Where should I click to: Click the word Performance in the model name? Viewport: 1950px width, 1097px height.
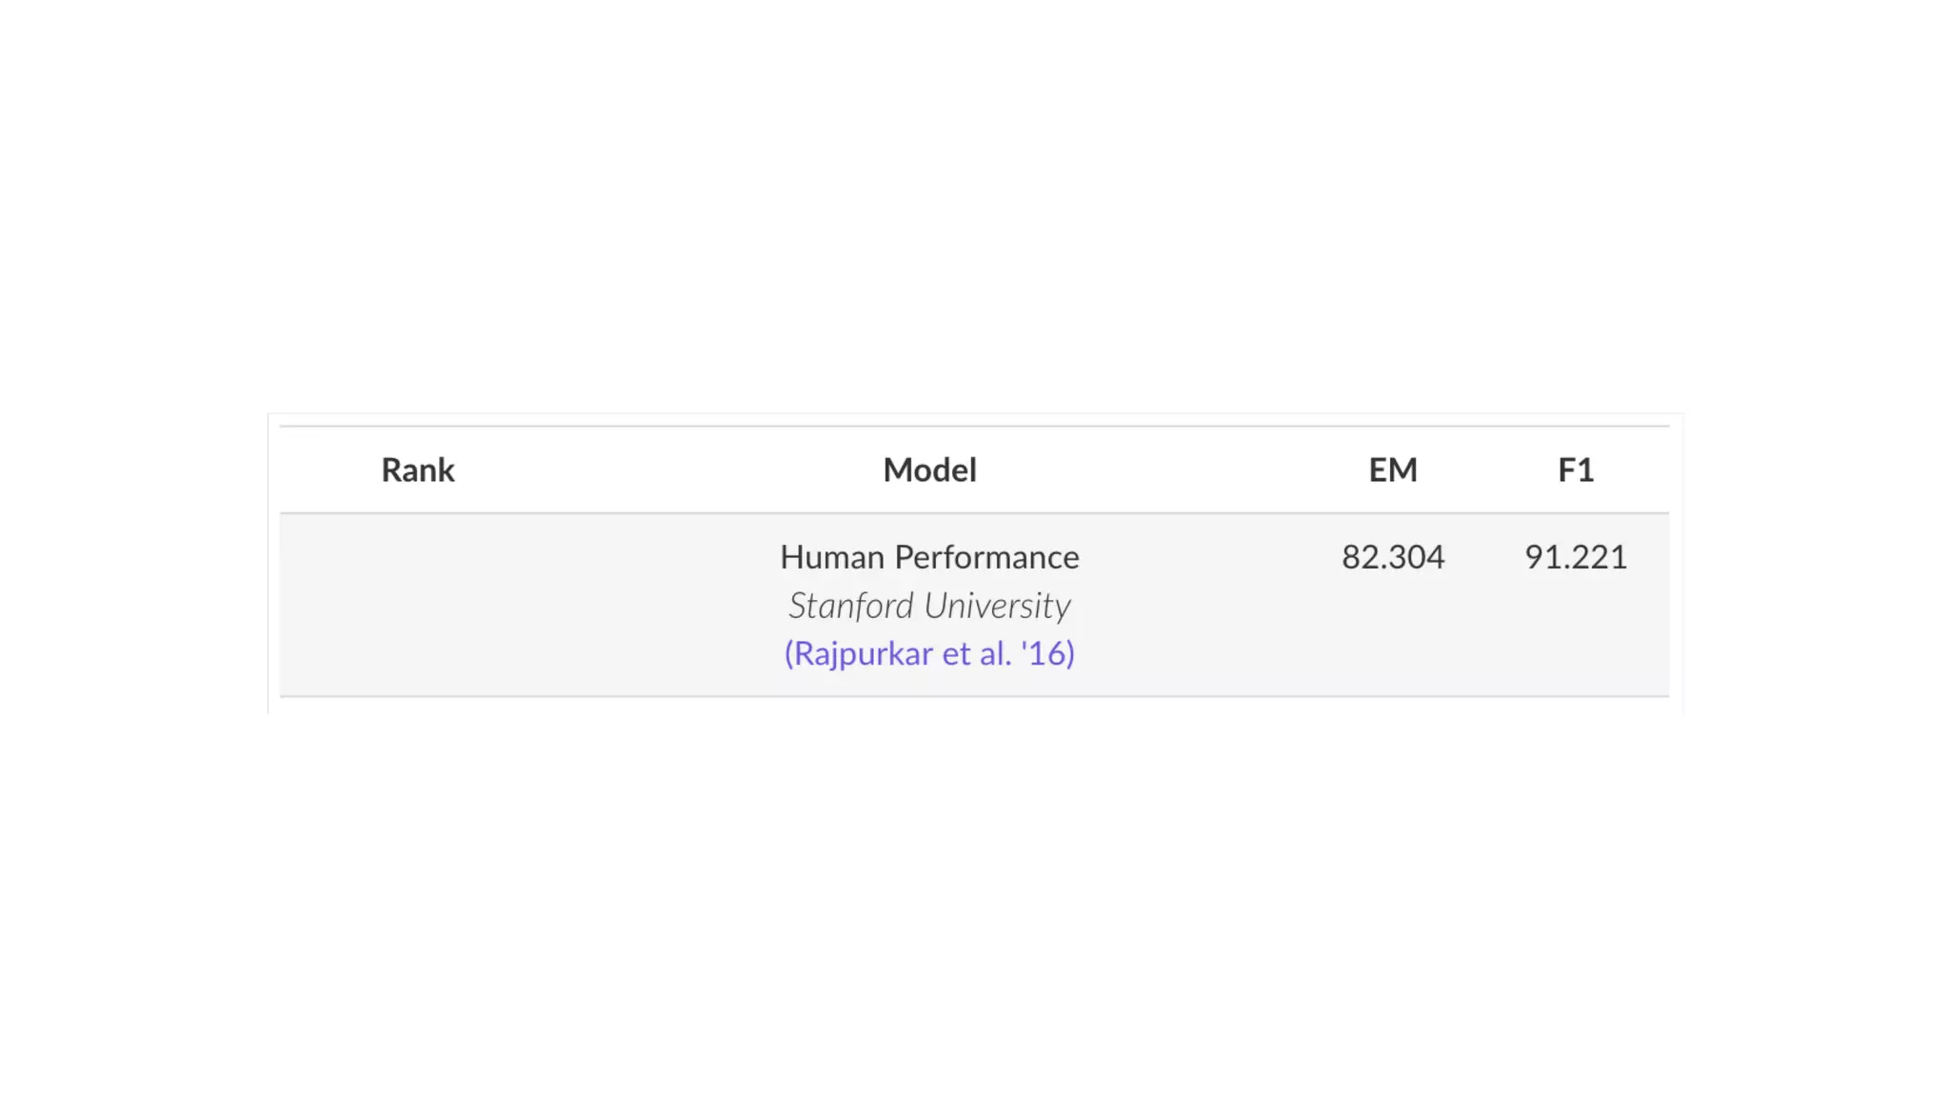[x=986, y=557]
